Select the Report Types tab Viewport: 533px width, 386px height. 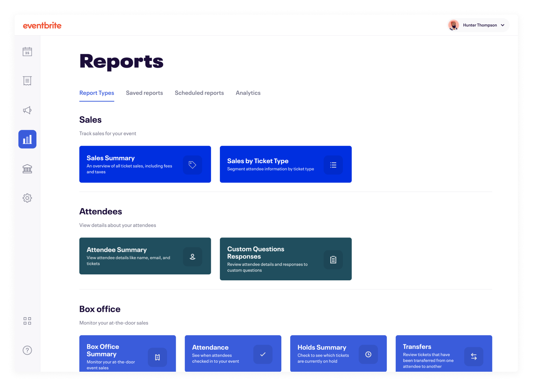pyautogui.click(x=97, y=93)
